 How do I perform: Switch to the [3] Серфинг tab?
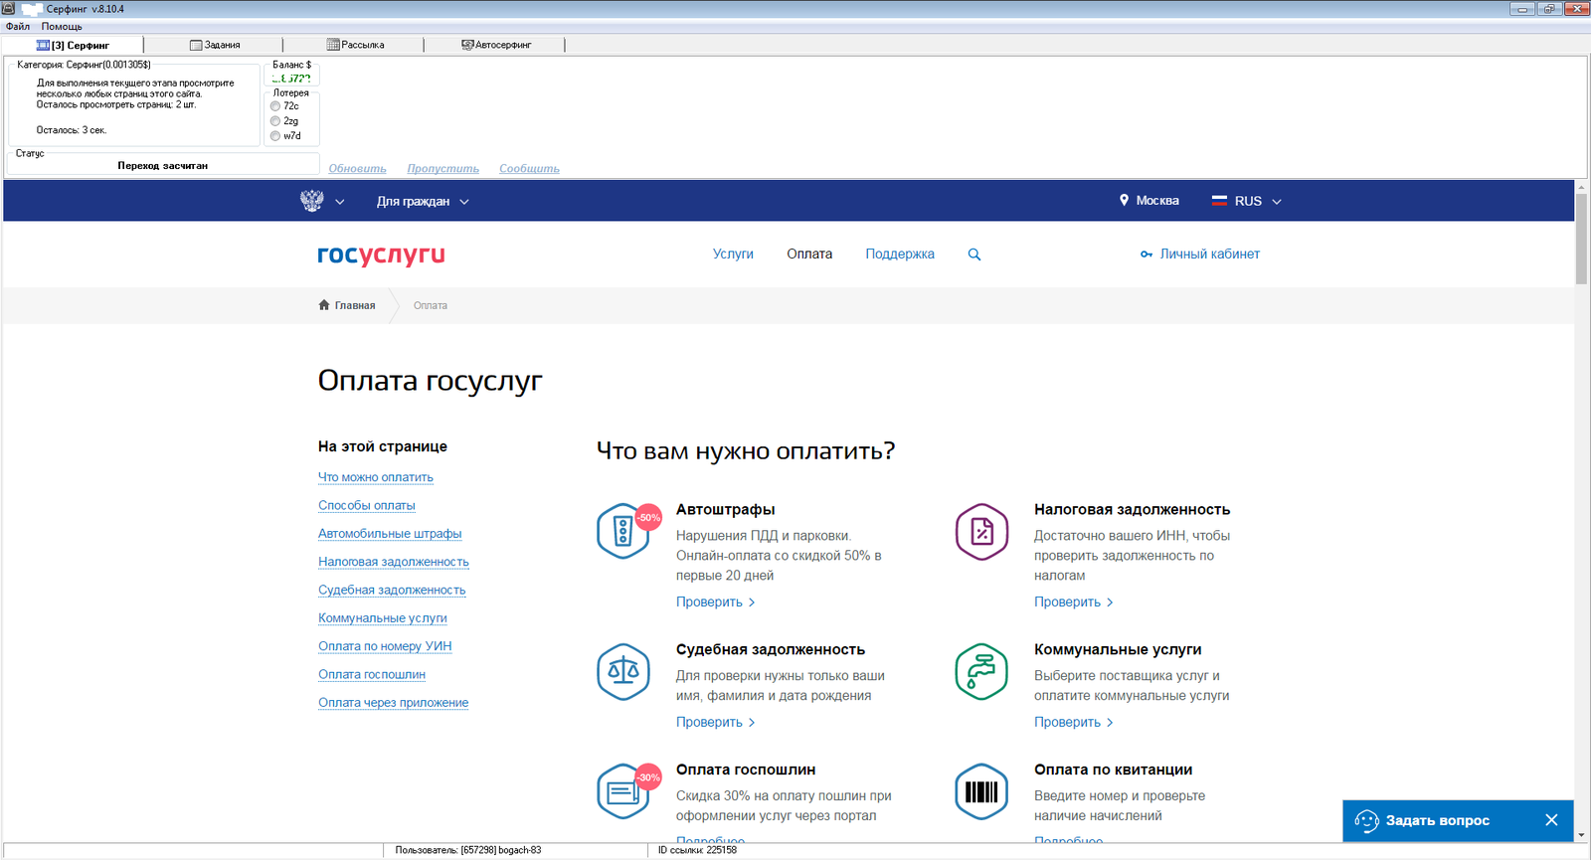click(x=74, y=45)
